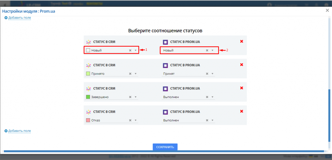Screen dimensions: 332x160
Task: Clear the Prom.ua status Принят selection
Action: pos(207,74)
